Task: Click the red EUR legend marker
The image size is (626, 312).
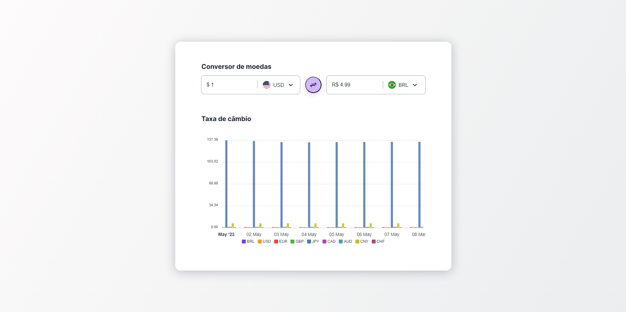Action: click(x=276, y=242)
